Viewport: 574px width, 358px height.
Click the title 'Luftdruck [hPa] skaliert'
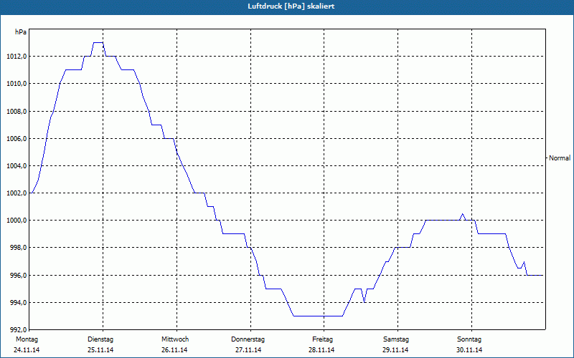click(291, 6)
